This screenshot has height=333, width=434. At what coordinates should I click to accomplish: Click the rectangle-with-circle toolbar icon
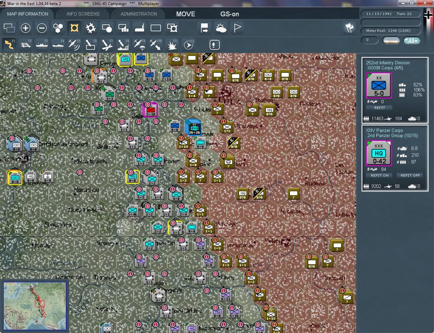pyautogui.click(x=107, y=28)
